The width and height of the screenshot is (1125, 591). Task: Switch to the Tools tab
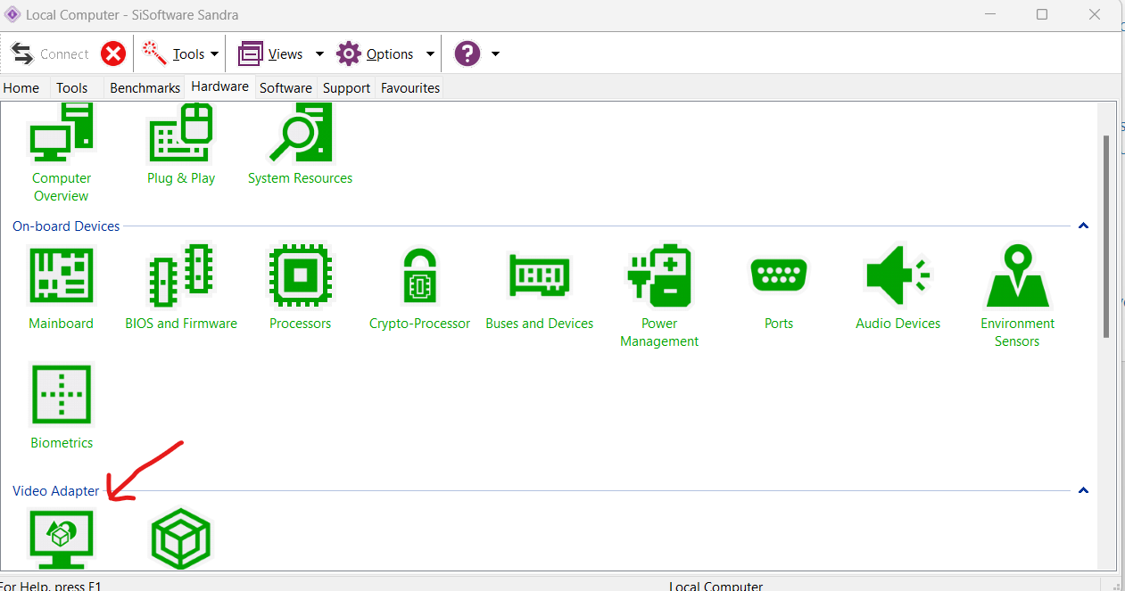tap(71, 87)
